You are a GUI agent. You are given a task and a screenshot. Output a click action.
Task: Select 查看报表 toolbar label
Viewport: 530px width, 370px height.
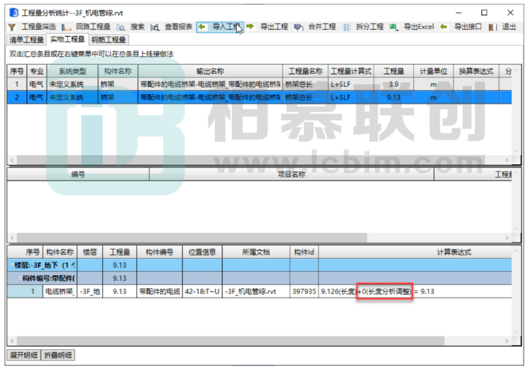(178, 27)
